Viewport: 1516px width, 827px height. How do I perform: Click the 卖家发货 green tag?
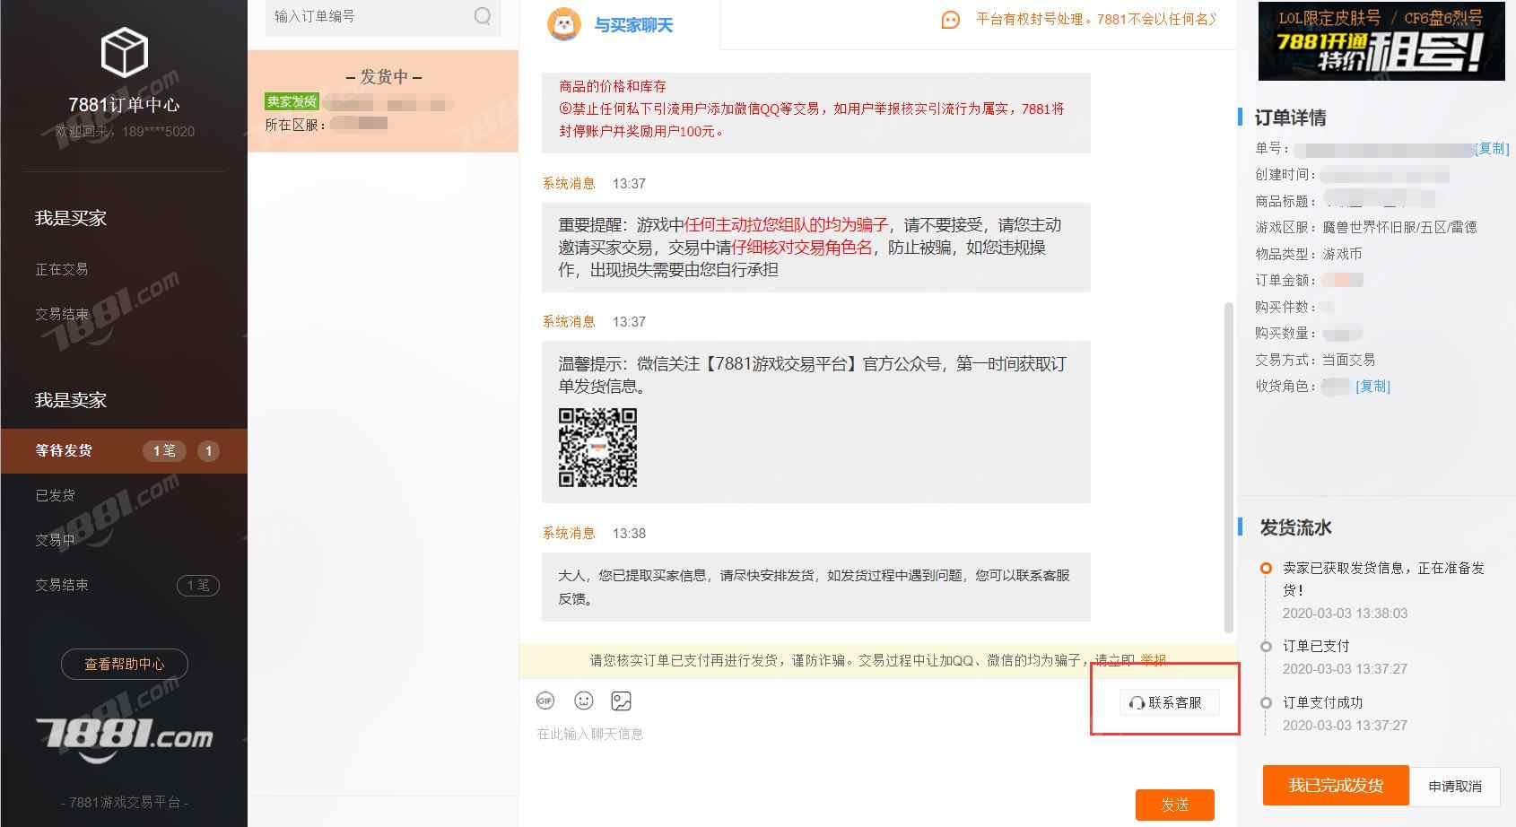click(x=292, y=101)
